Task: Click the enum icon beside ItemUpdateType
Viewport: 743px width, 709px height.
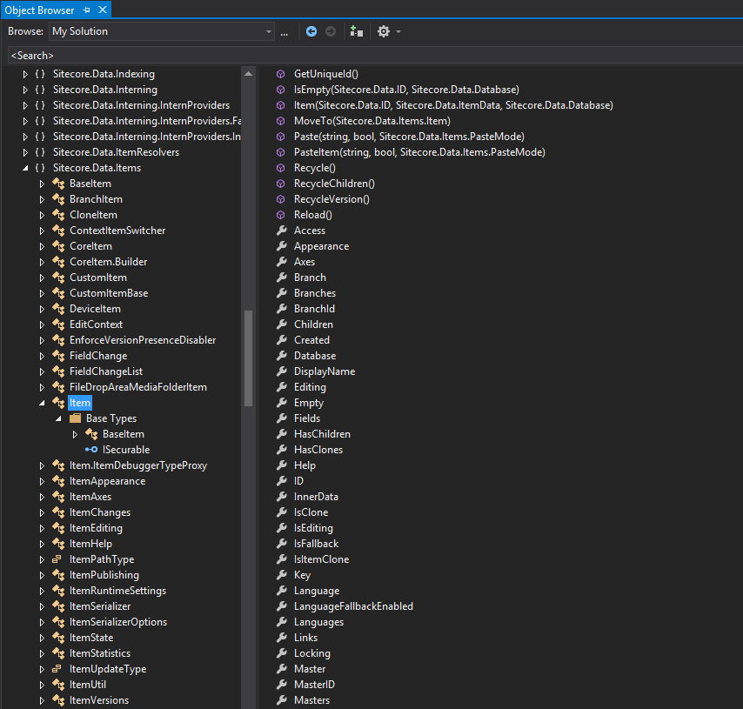Action: (57, 669)
